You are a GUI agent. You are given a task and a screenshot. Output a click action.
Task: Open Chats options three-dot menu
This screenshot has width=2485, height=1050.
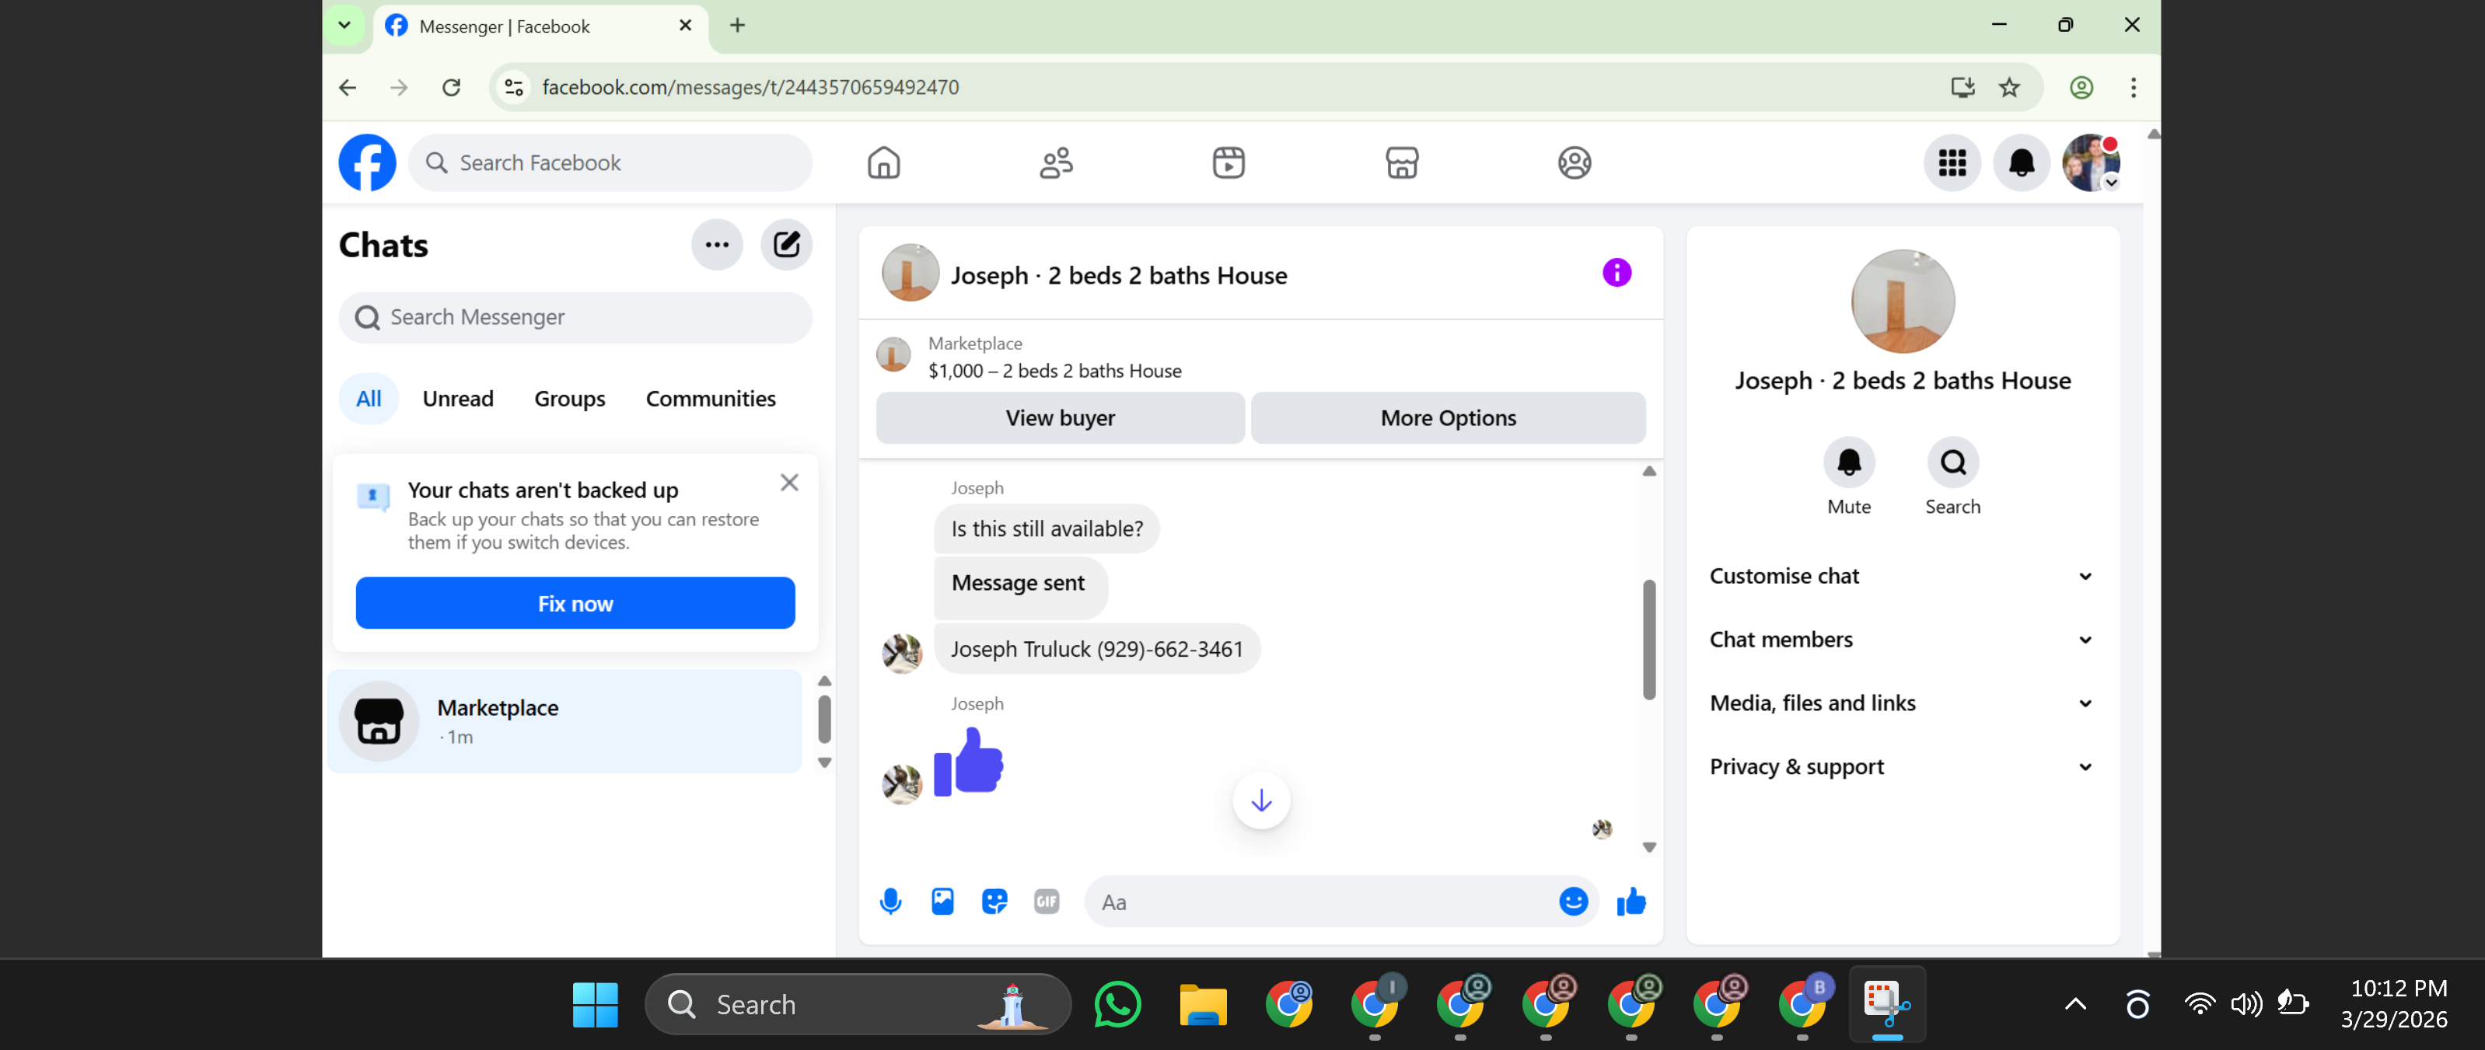[717, 245]
